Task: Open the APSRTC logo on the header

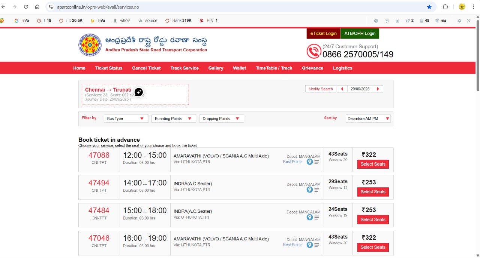Action: click(x=90, y=45)
